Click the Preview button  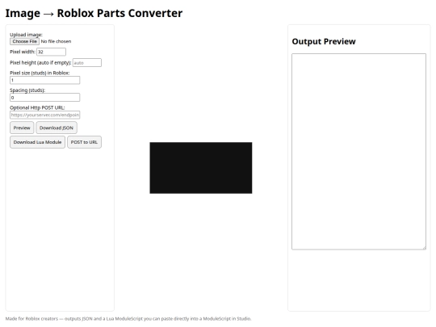click(x=22, y=128)
